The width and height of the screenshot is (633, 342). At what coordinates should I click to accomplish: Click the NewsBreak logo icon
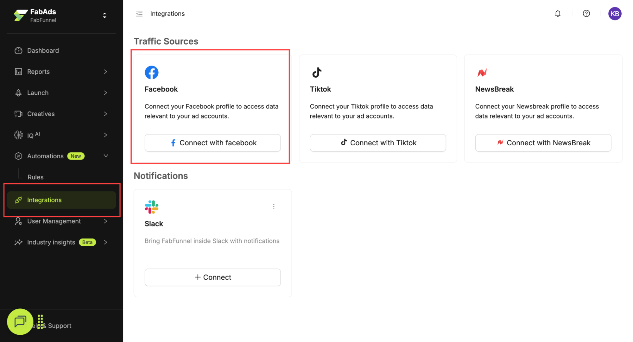pos(482,73)
